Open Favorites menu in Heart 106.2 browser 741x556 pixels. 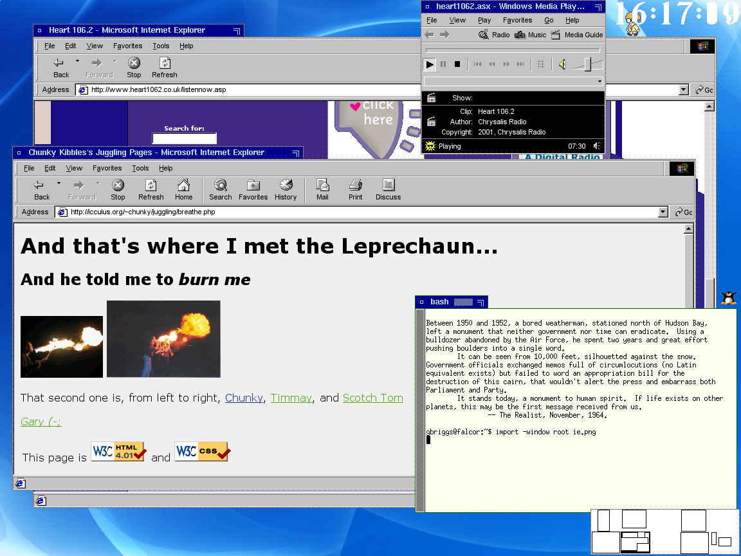coord(127,46)
